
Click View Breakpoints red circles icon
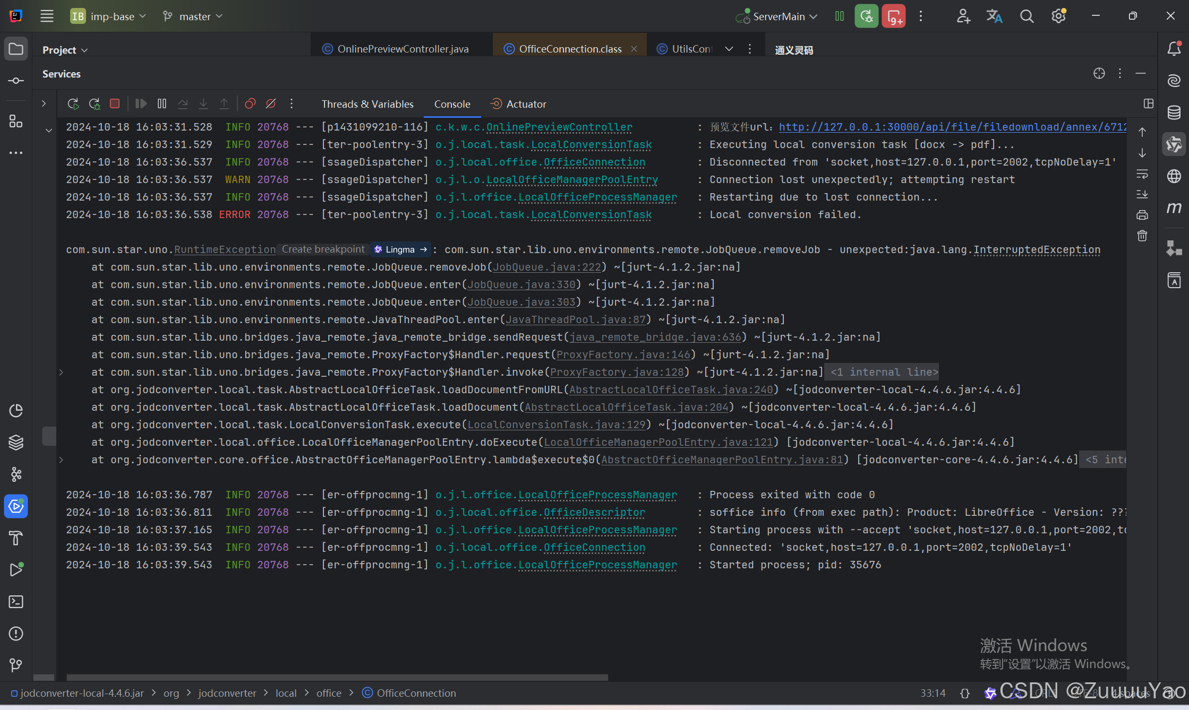(x=250, y=103)
